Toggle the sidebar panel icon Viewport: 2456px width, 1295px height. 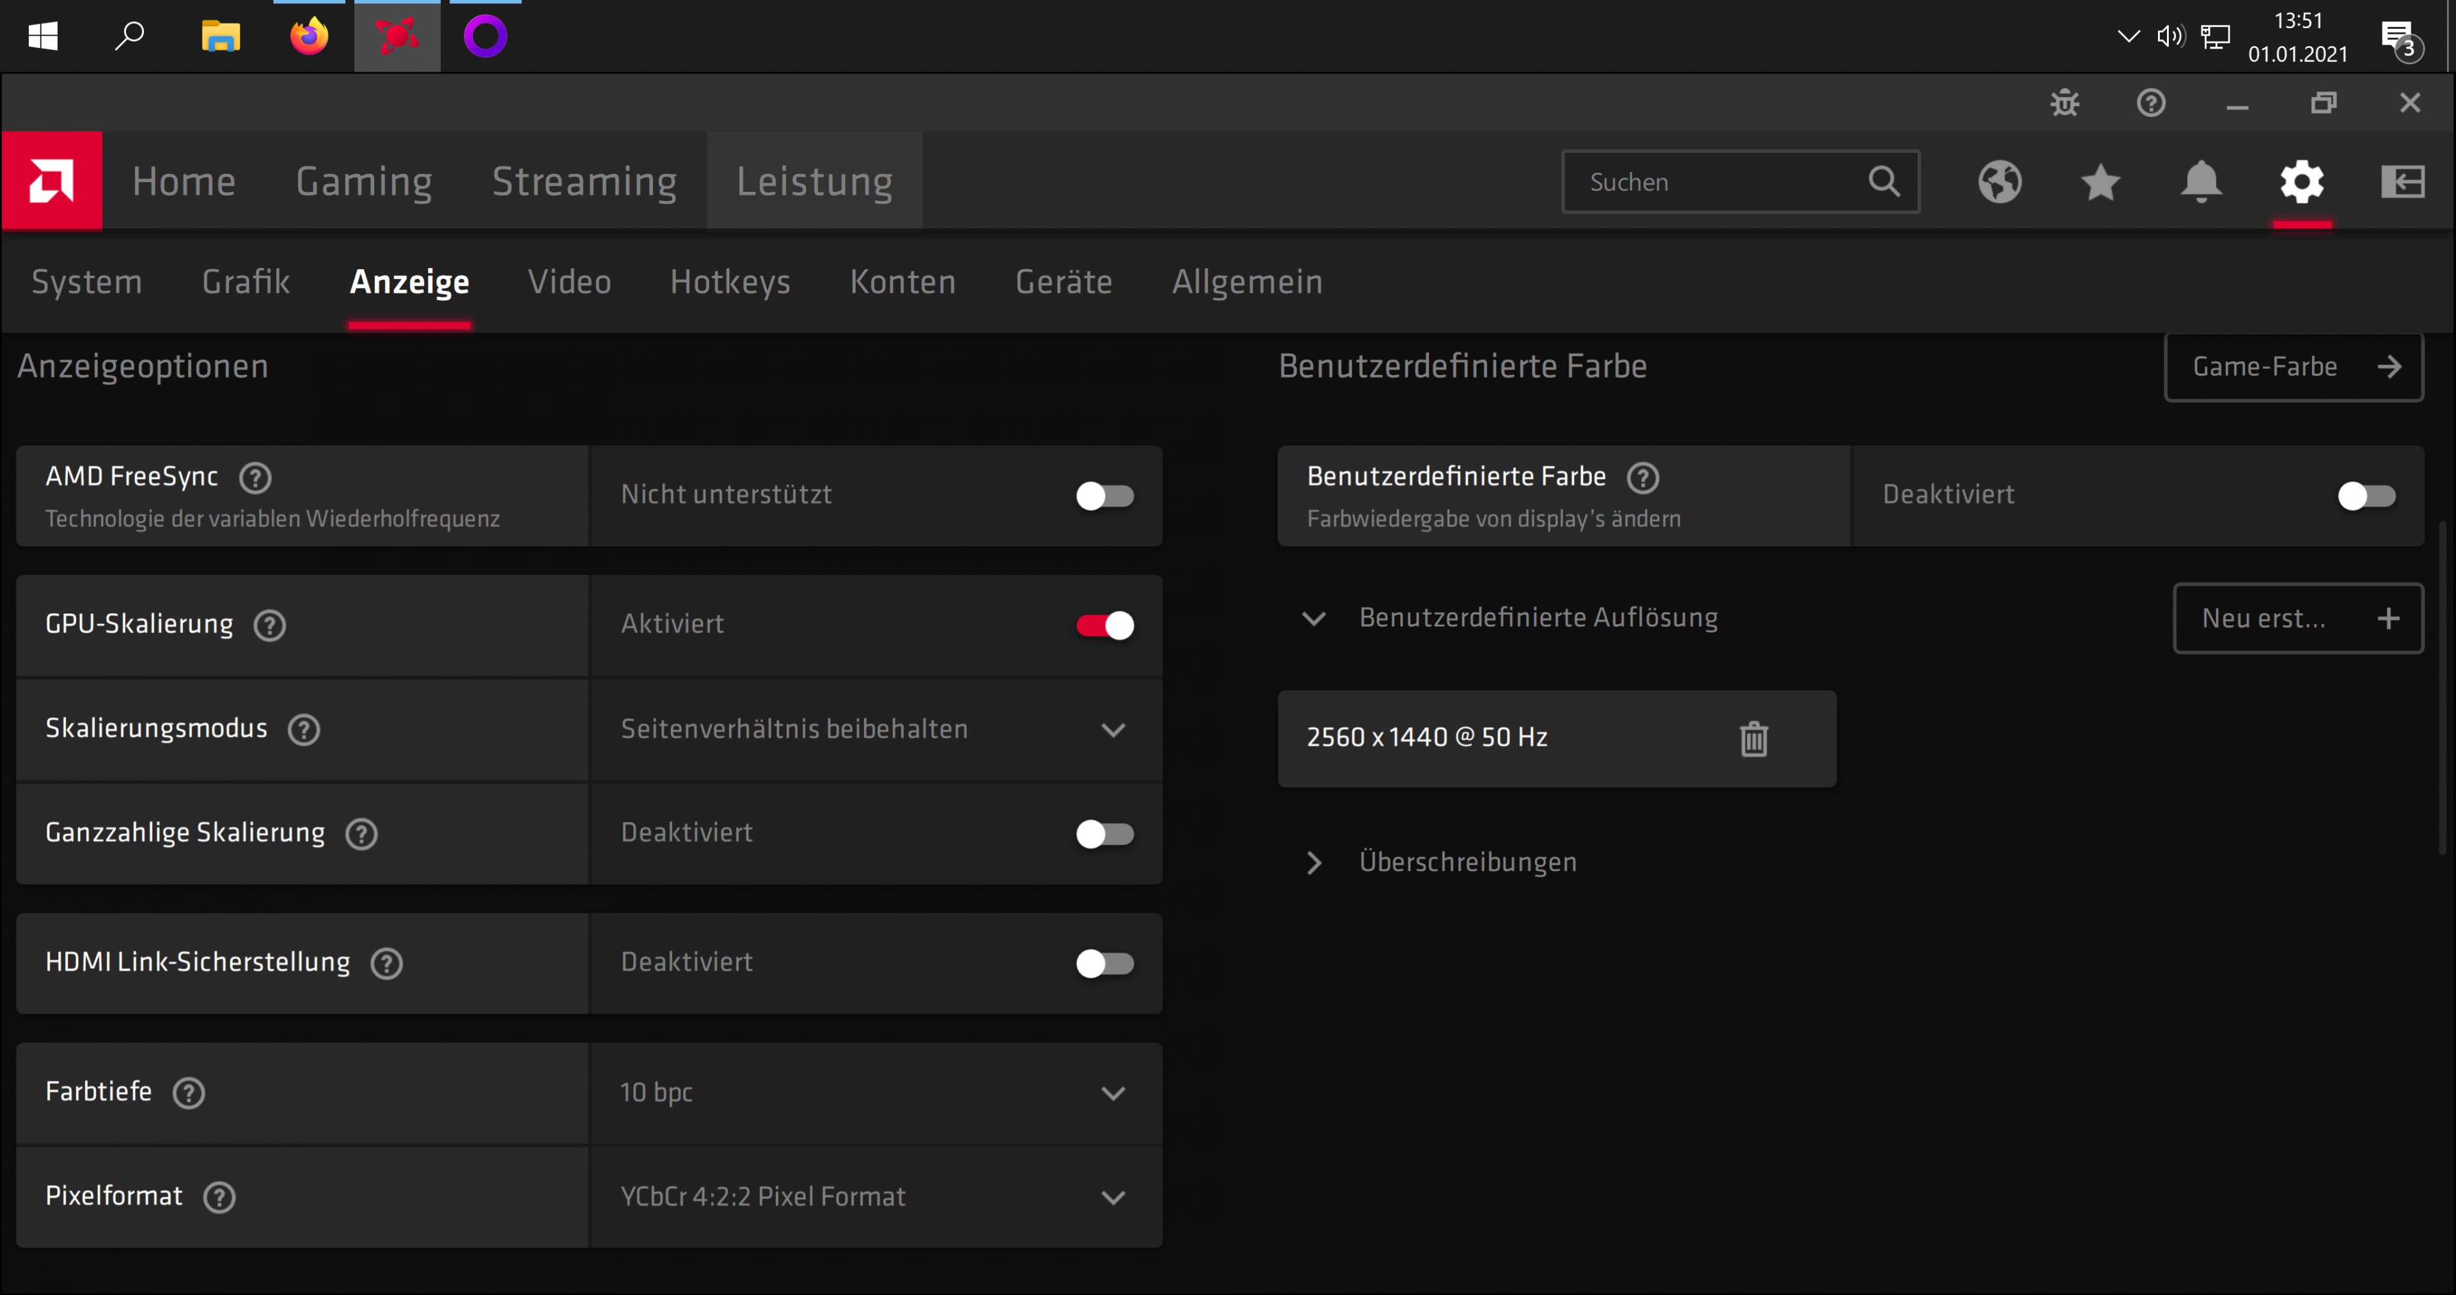tap(2402, 181)
